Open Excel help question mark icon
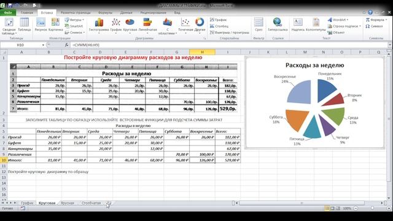This screenshot has height=221, width=393. [x=370, y=12]
